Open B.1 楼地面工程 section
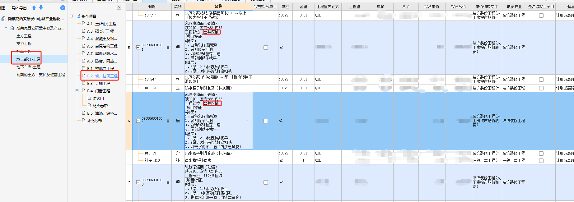This screenshot has width=574, height=202. [x=100, y=69]
